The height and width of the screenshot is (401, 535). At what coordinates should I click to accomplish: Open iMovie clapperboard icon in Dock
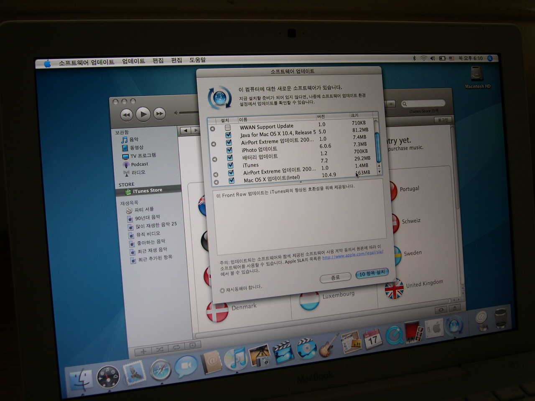click(x=284, y=352)
